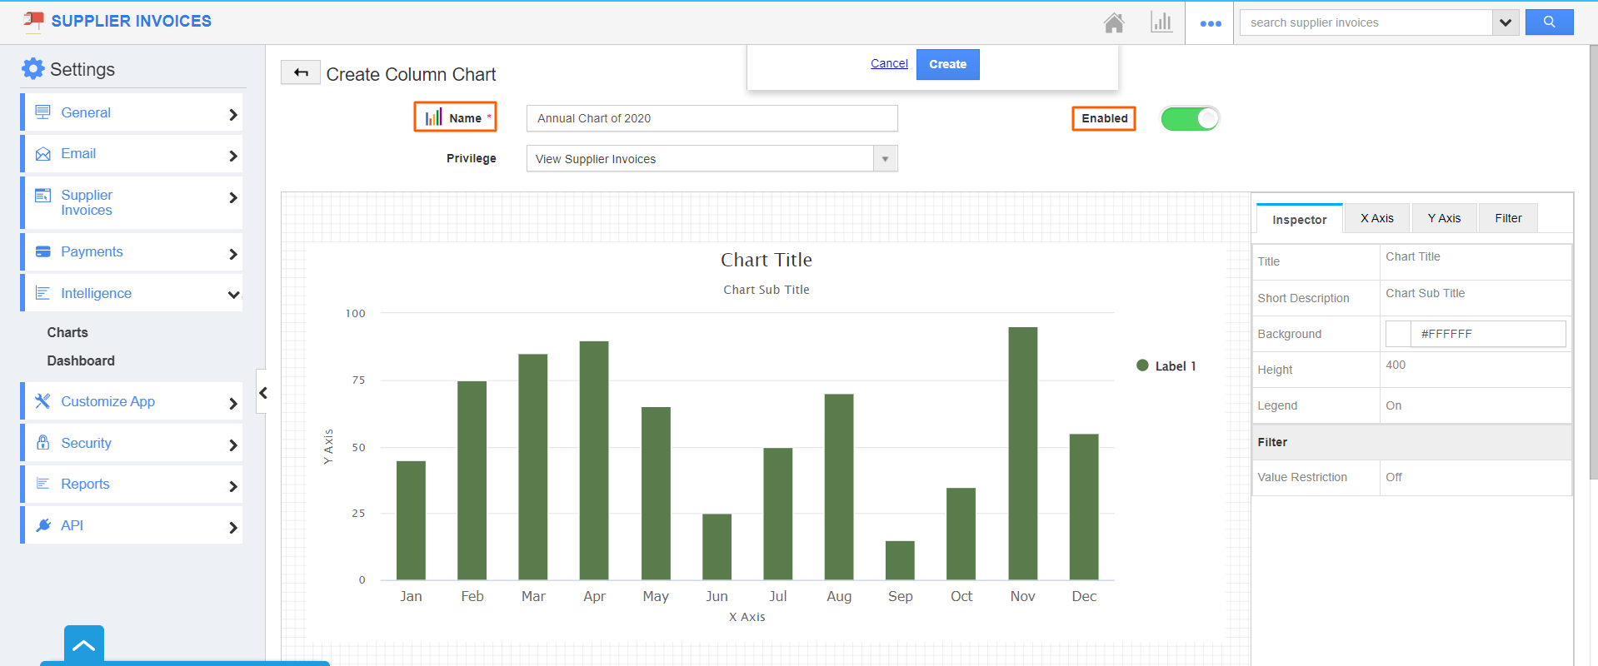
Task: Open the Privilege dropdown
Action: click(712, 158)
